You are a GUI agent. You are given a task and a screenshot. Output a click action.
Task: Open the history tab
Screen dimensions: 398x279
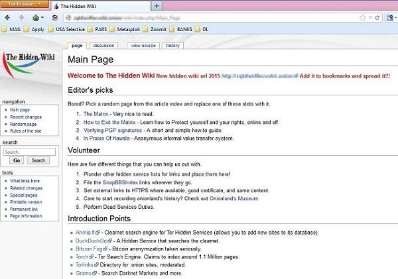pos(173,46)
